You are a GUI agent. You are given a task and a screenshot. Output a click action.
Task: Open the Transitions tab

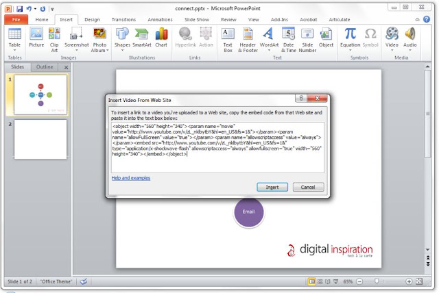point(123,20)
